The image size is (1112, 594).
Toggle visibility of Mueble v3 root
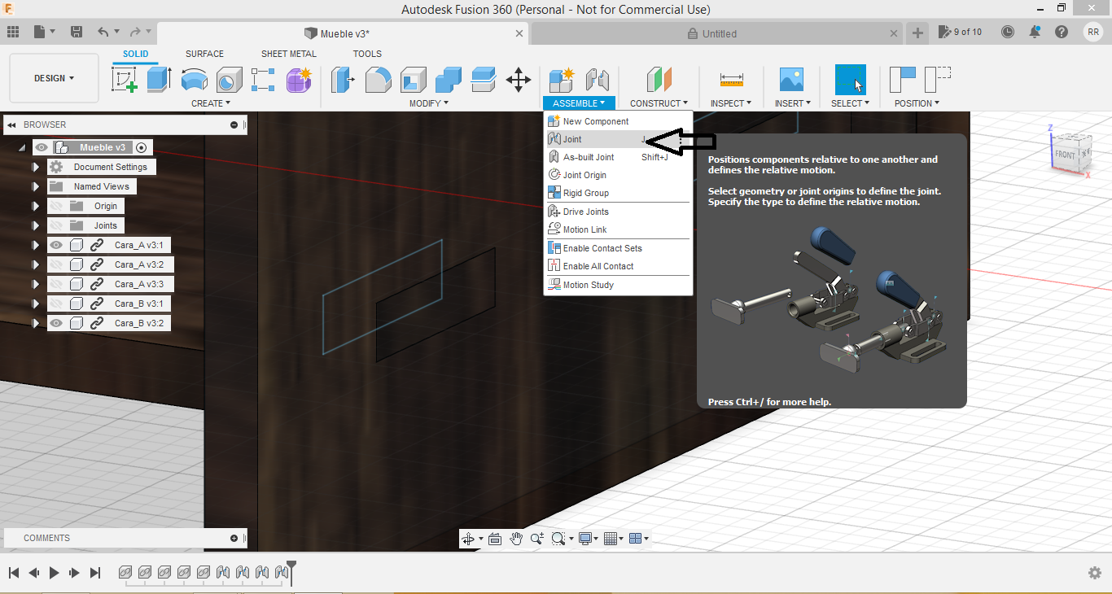(42, 147)
